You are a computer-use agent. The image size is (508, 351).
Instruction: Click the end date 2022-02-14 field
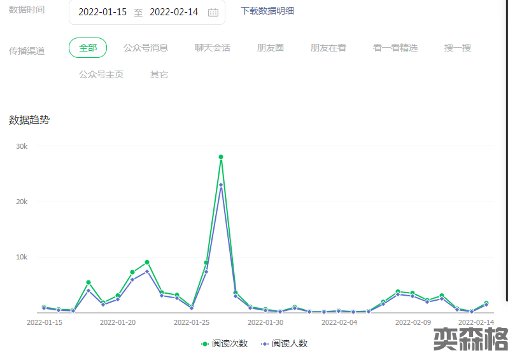[x=173, y=12]
